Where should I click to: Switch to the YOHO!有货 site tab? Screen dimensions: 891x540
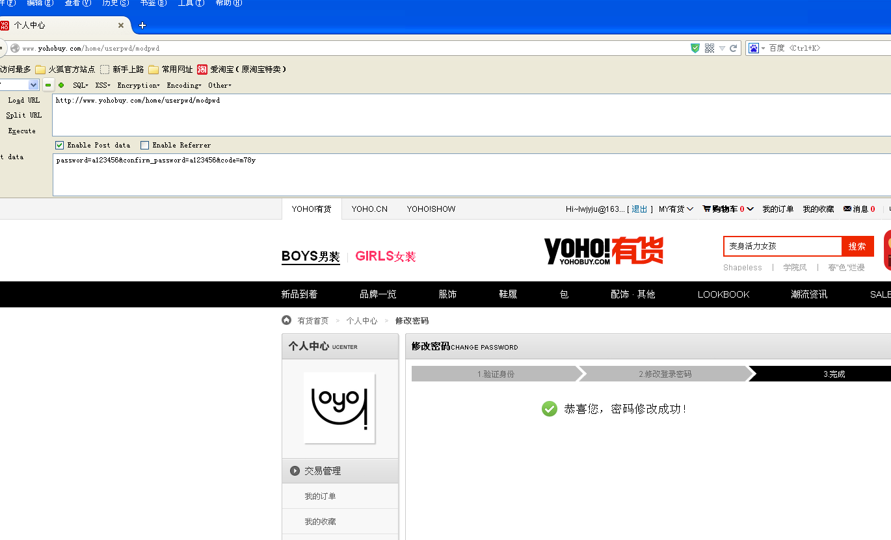[312, 209]
